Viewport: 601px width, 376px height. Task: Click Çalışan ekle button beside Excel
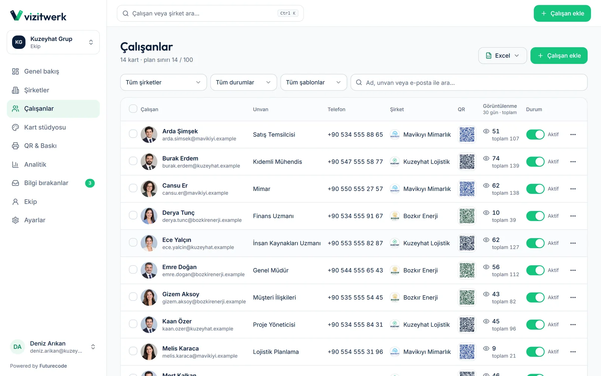coord(559,56)
